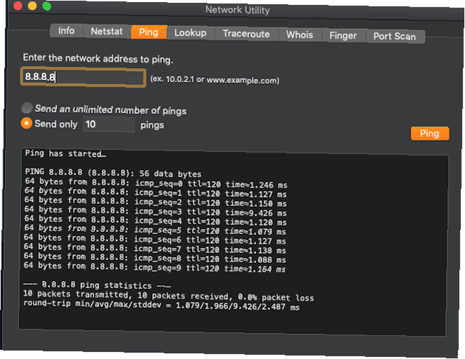Click the network address field containing 8.8.8.8
This screenshot has height=359, width=465.
click(x=83, y=78)
